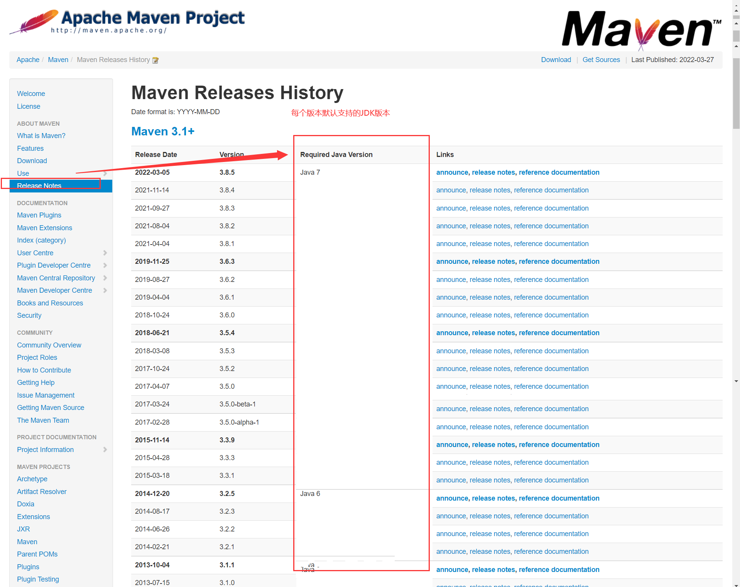The height and width of the screenshot is (587, 740).
Task: Expand Project Information chevron
Action: [x=105, y=450]
